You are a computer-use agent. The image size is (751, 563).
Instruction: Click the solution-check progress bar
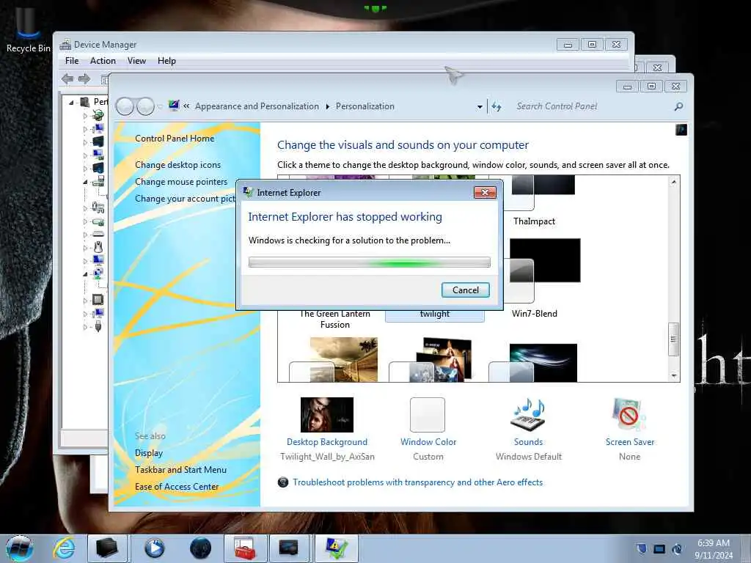(x=370, y=262)
